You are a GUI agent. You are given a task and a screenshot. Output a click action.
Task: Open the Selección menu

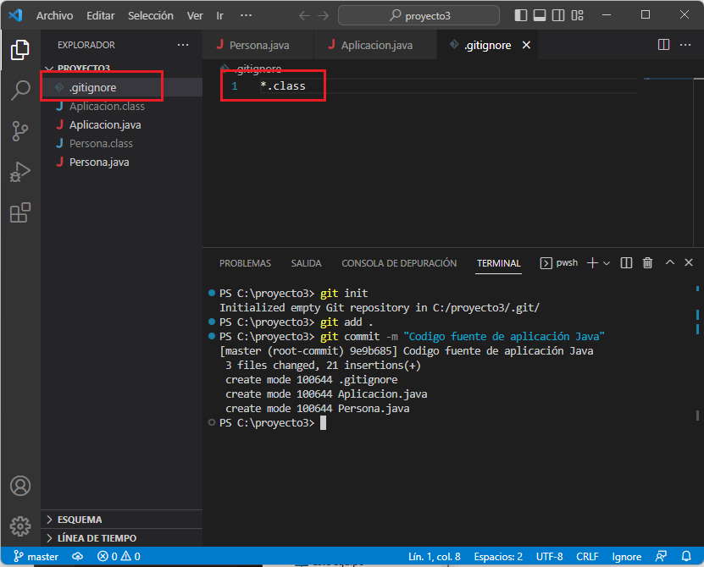point(151,16)
